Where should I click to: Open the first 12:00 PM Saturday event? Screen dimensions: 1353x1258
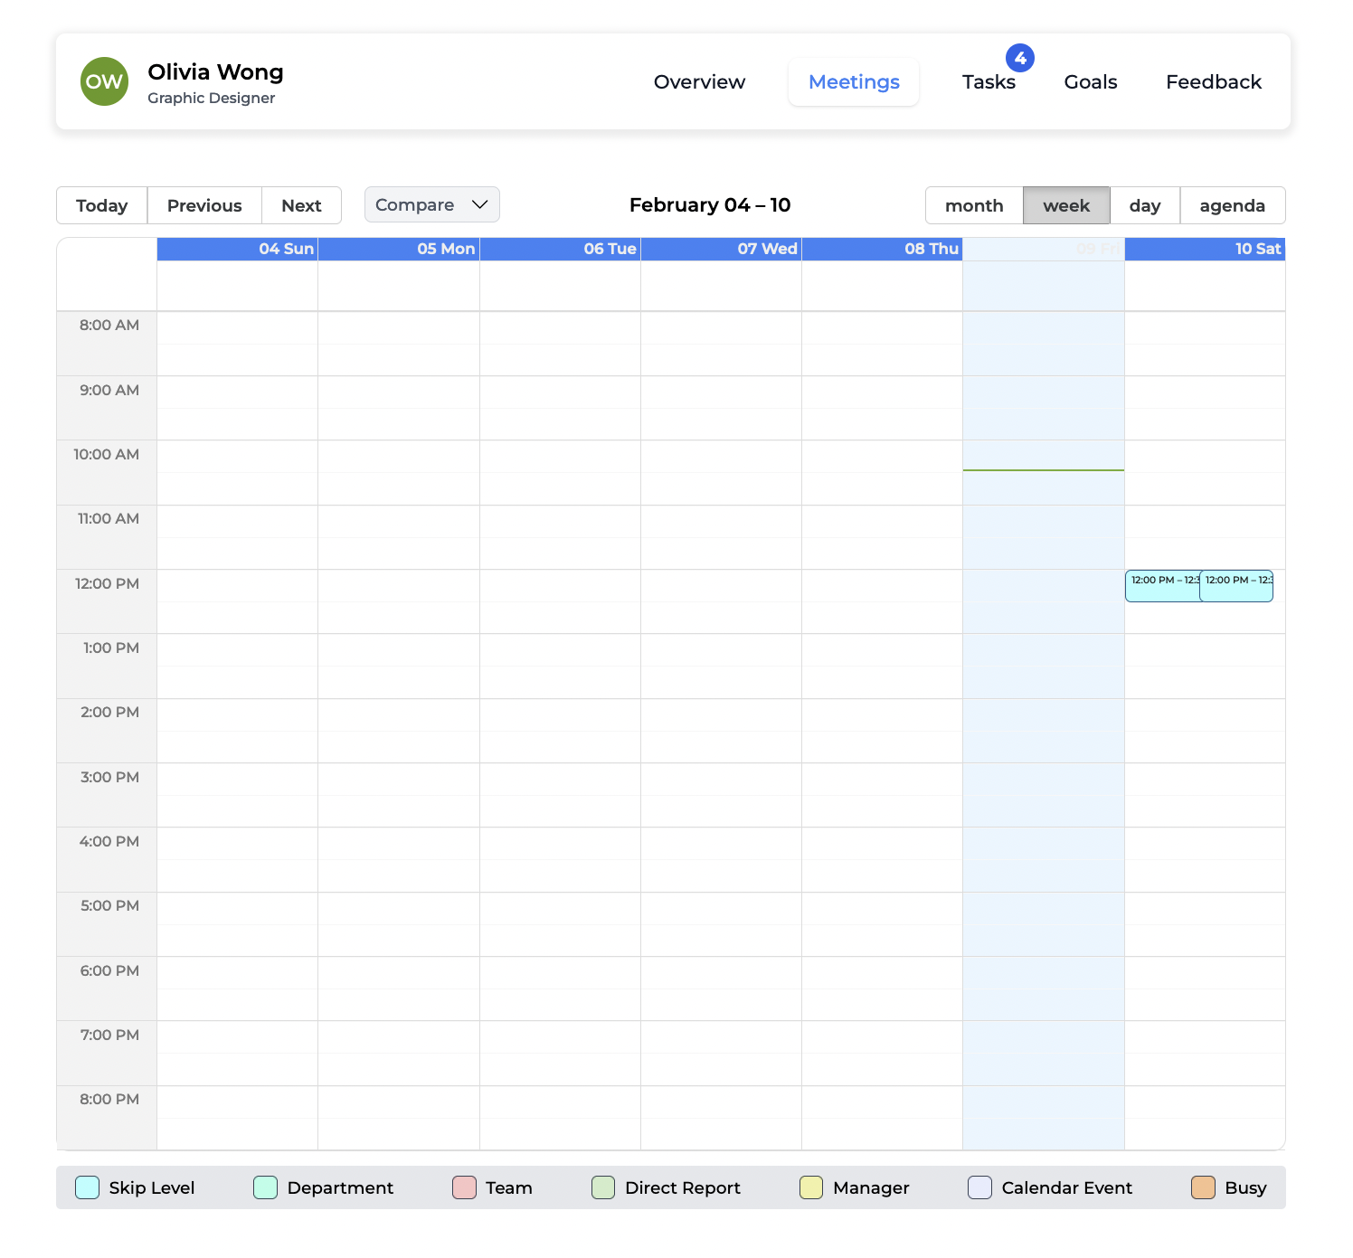(x=1161, y=587)
